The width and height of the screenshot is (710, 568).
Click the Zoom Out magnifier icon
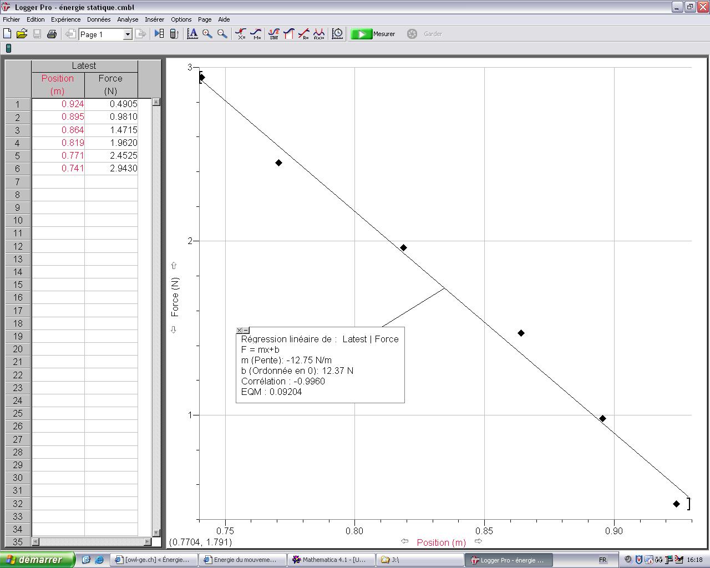pos(222,34)
